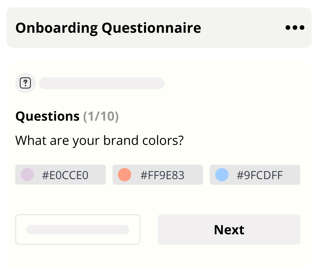Choose the light blue color swatch circle
This screenshot has width=318, height=275.
[x=222, y=175]
